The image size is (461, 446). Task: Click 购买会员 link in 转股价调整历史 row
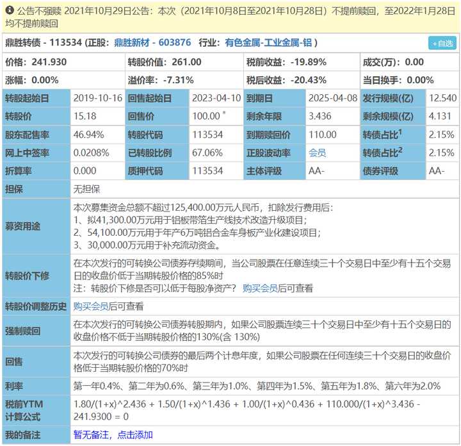coord(91,306)
